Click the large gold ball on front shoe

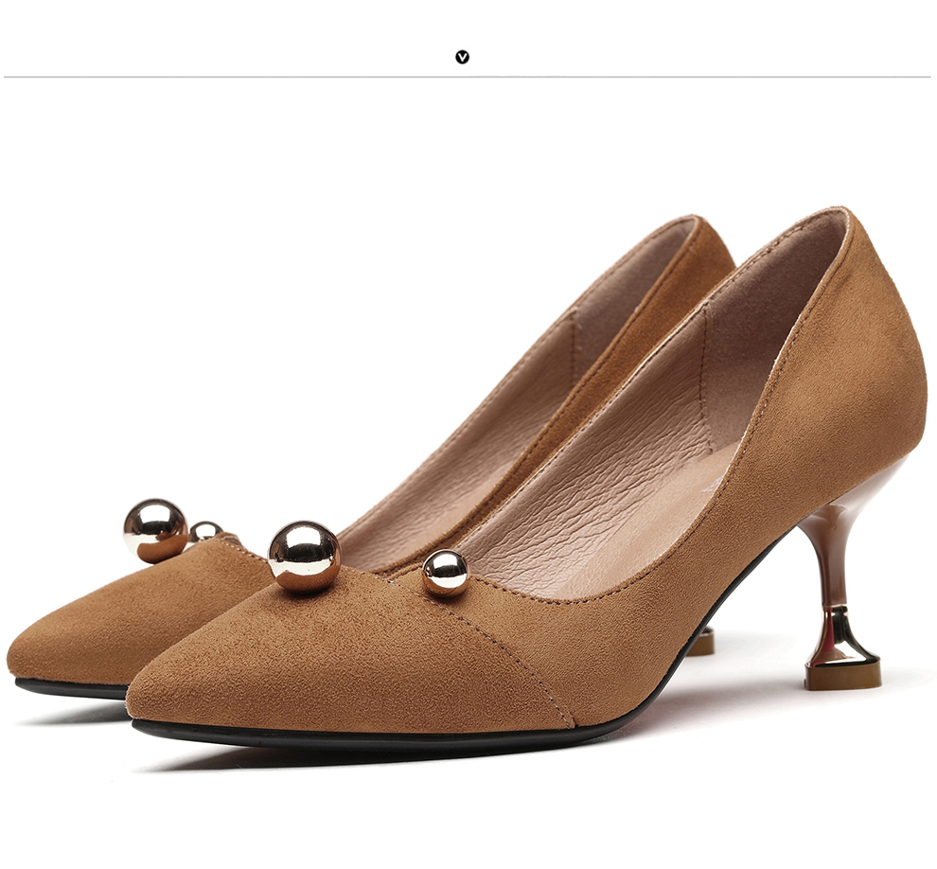click(304, 556)
